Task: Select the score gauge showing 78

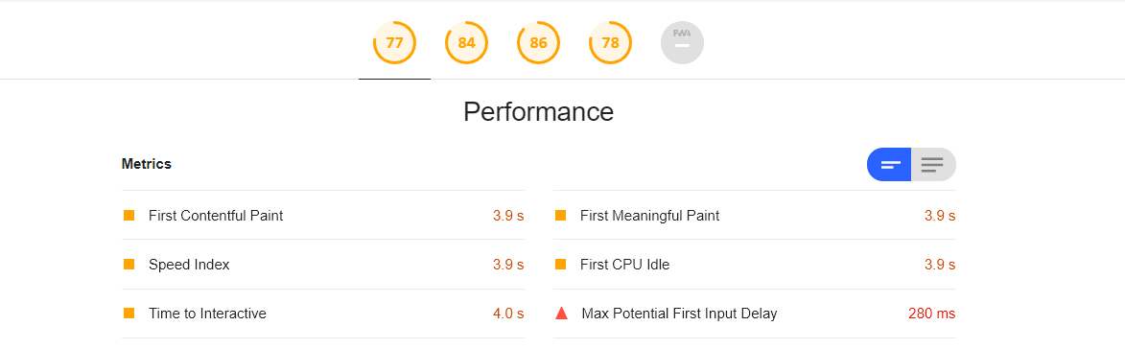Action: pos(610,42)
